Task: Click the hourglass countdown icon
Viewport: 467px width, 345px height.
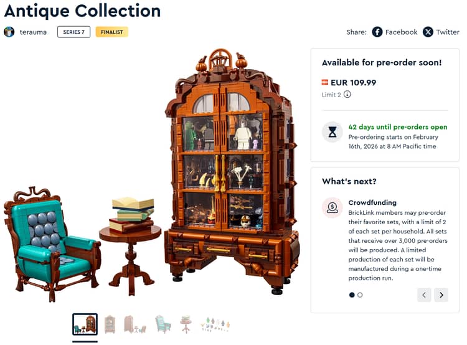Action: pyautogui.click(x=333, y=131)
